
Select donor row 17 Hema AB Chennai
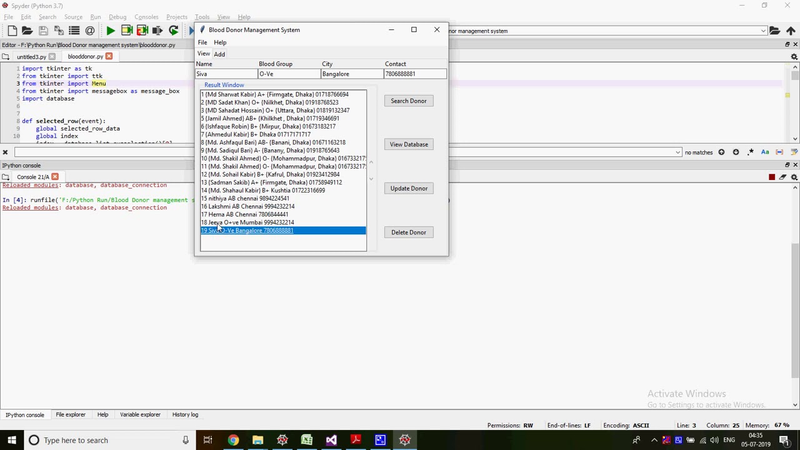283,214
